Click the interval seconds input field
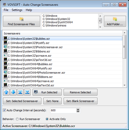This screenshot has height=130, width=129. pyautogui.click(x=63, y=110)
